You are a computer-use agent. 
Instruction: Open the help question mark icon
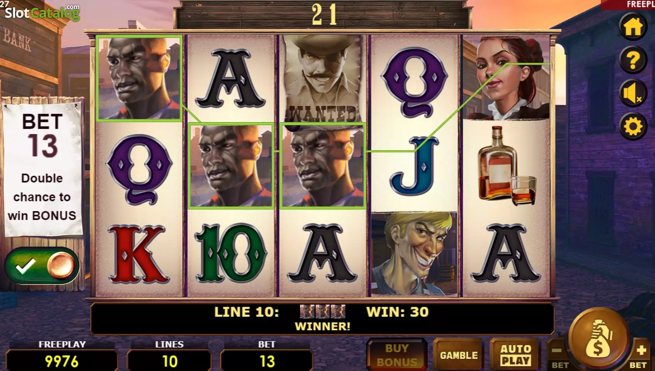(633, 60)
